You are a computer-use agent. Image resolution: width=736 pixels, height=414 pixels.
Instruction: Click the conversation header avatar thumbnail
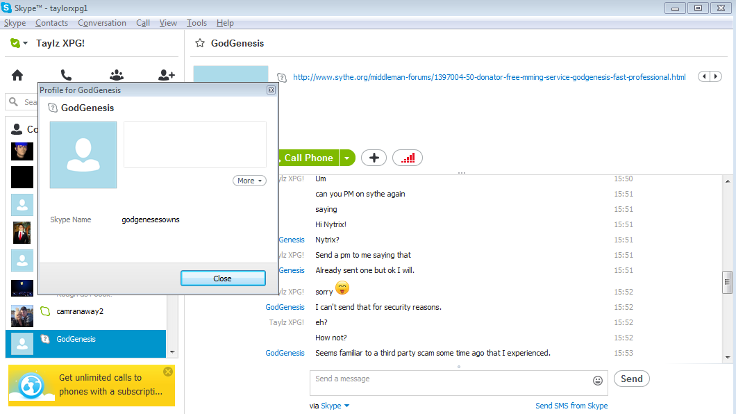coord(231,74)
